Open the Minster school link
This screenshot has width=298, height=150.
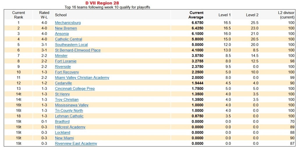point(61,56)
